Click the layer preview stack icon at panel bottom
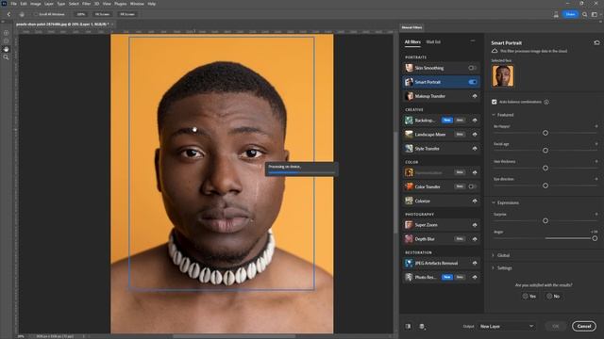604x339 pixels. [422, 327]
